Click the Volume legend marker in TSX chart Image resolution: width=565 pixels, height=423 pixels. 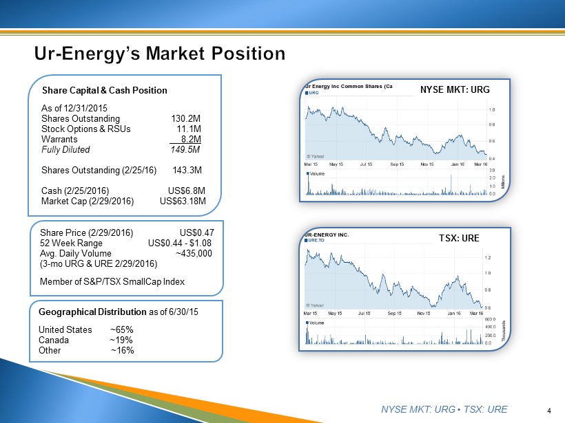pos(307,323)
